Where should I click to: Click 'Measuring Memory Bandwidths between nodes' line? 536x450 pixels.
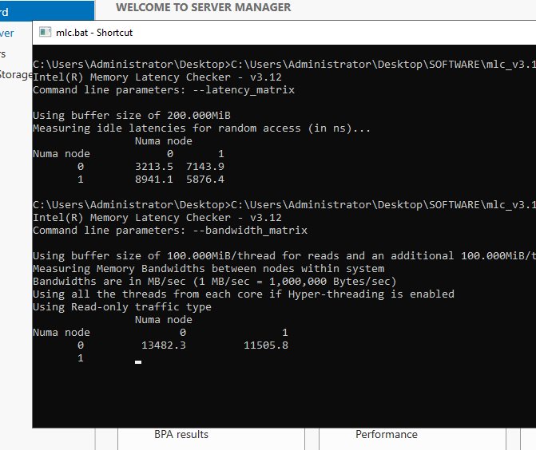tap(208, 269)
